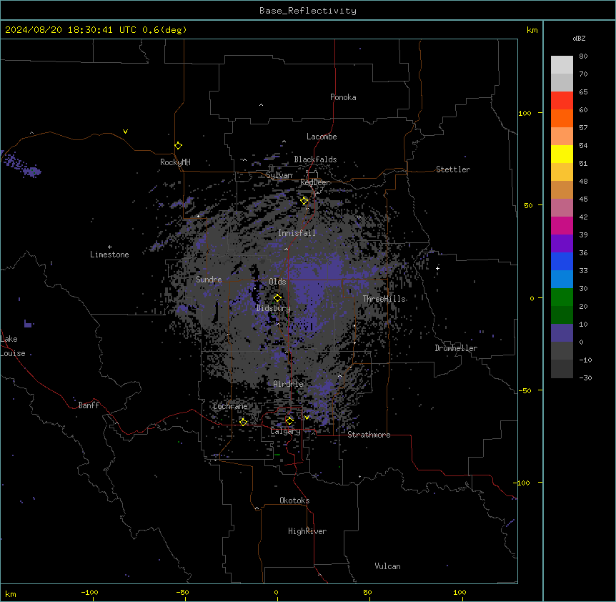Select the bright yellow 51-54 dBZ swatch

(562, 154)
